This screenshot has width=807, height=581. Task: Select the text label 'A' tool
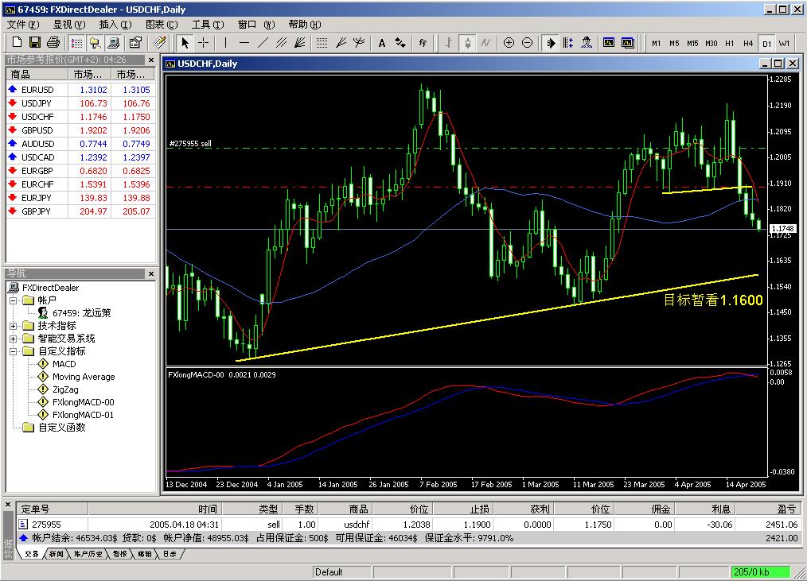click(381, 43)
